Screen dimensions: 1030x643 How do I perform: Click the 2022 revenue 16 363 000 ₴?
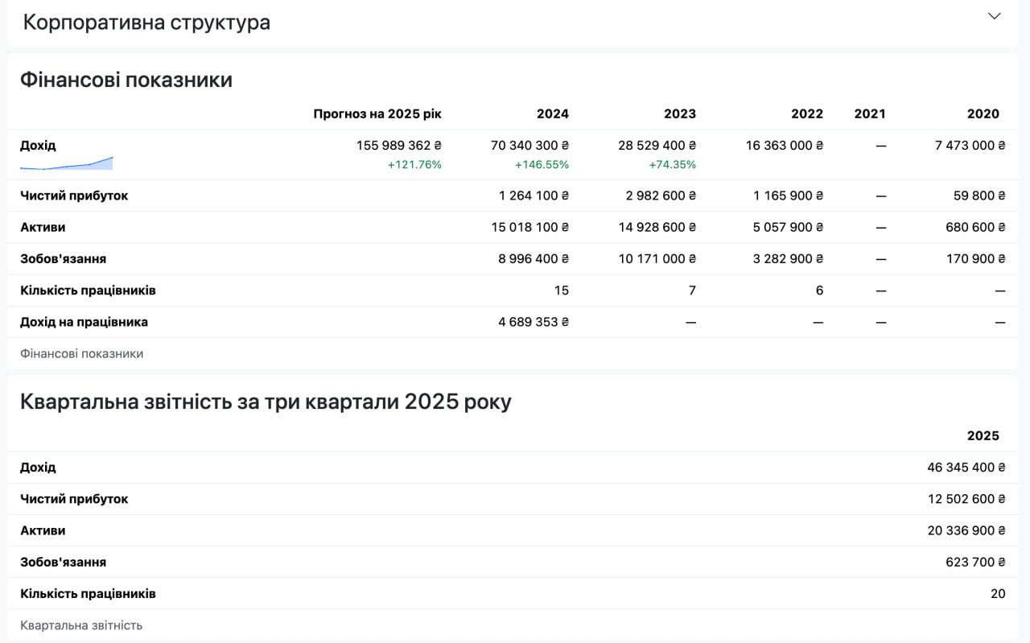click(785, 146)
